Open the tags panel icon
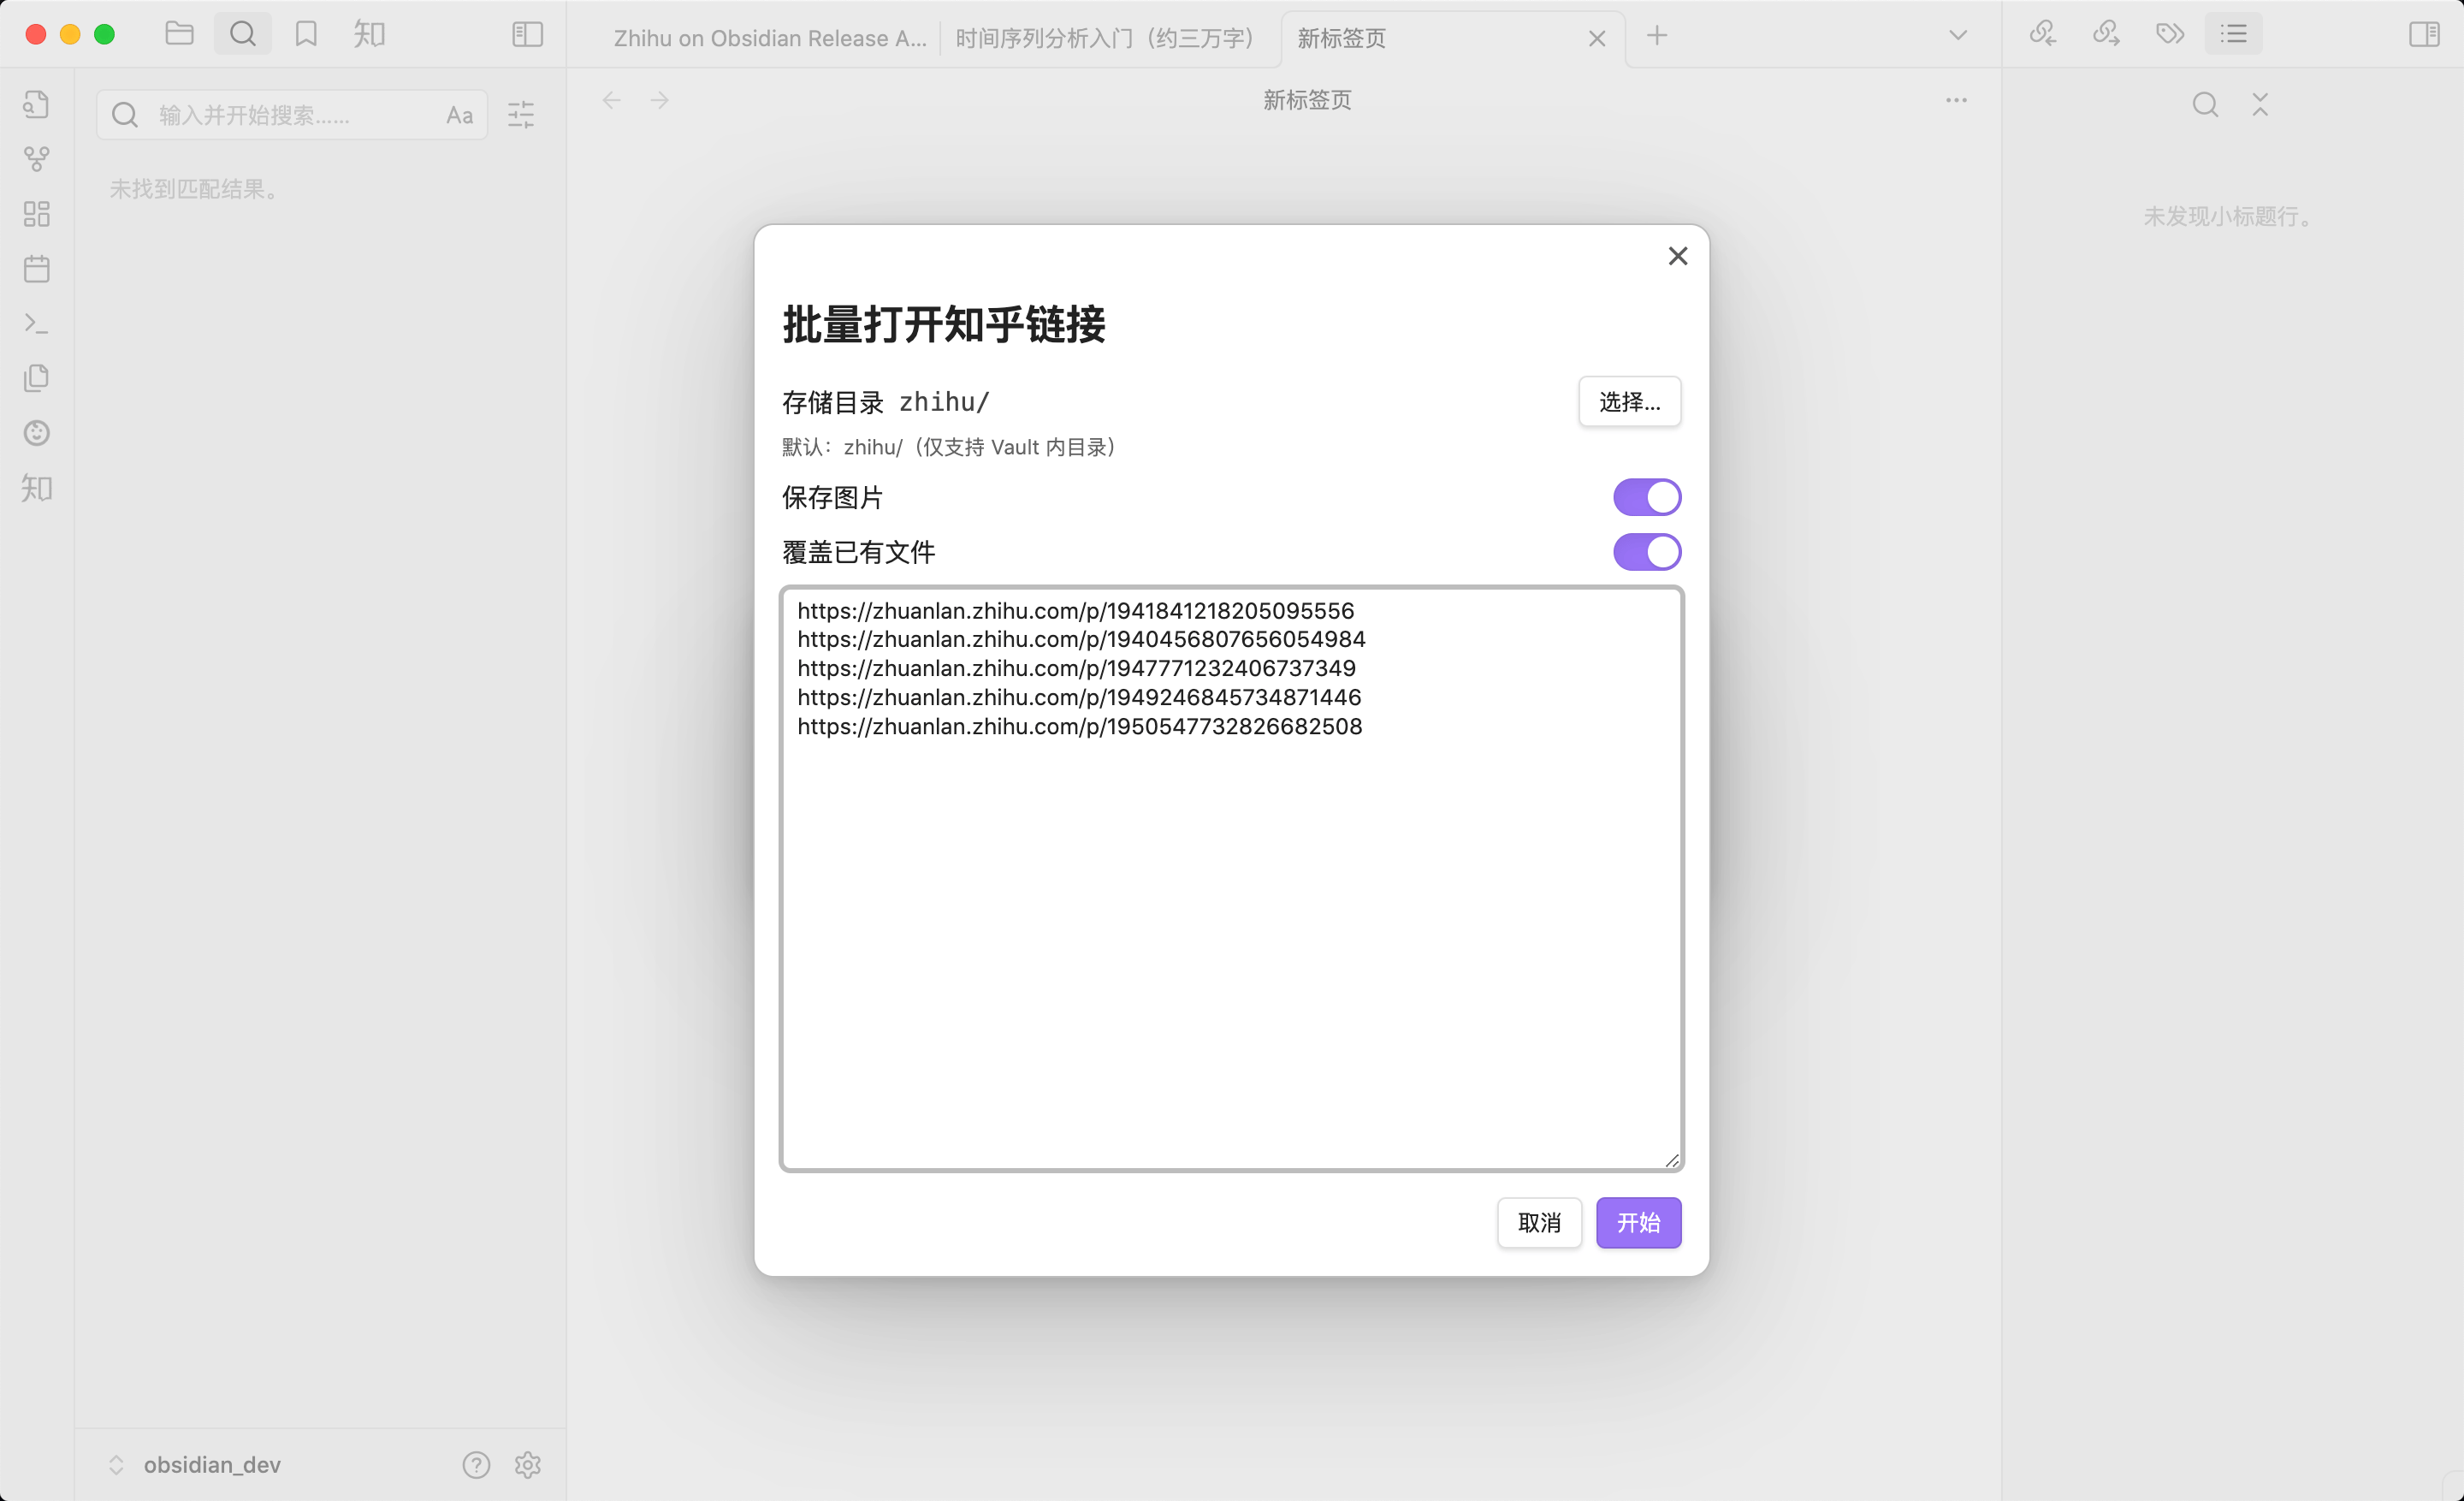 pos(2170,33)
